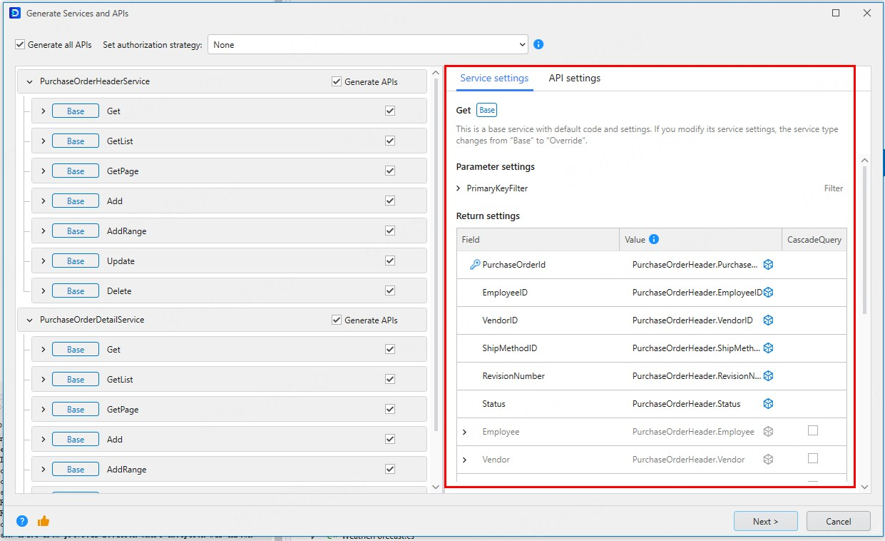Screen dimensions: 885x541
Task: Select the GetPage service under PurchaseOrderHeaderService
Action: (123, 171)
